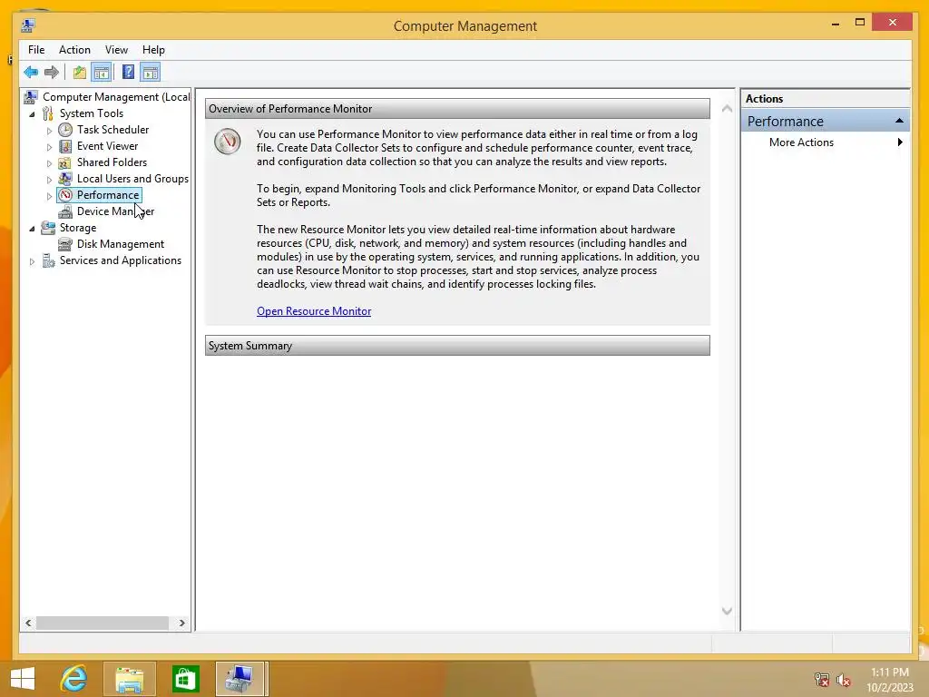
Task: Click the Overview of Performance Monitor header
Action: click(x=457, y=109)
